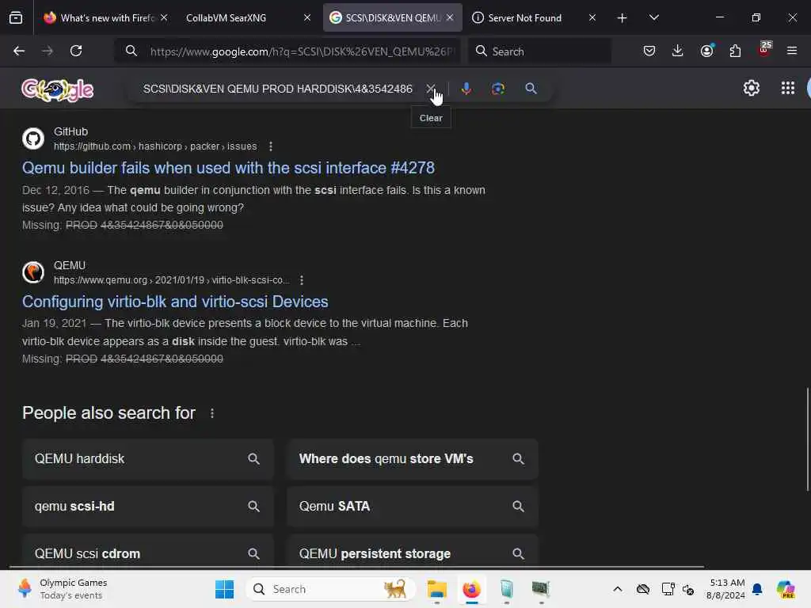Open the qemu.org result breadcrumb link
The height and width of the screenshot is (608, 811).
pyautogui.click(x=172, y=280)
